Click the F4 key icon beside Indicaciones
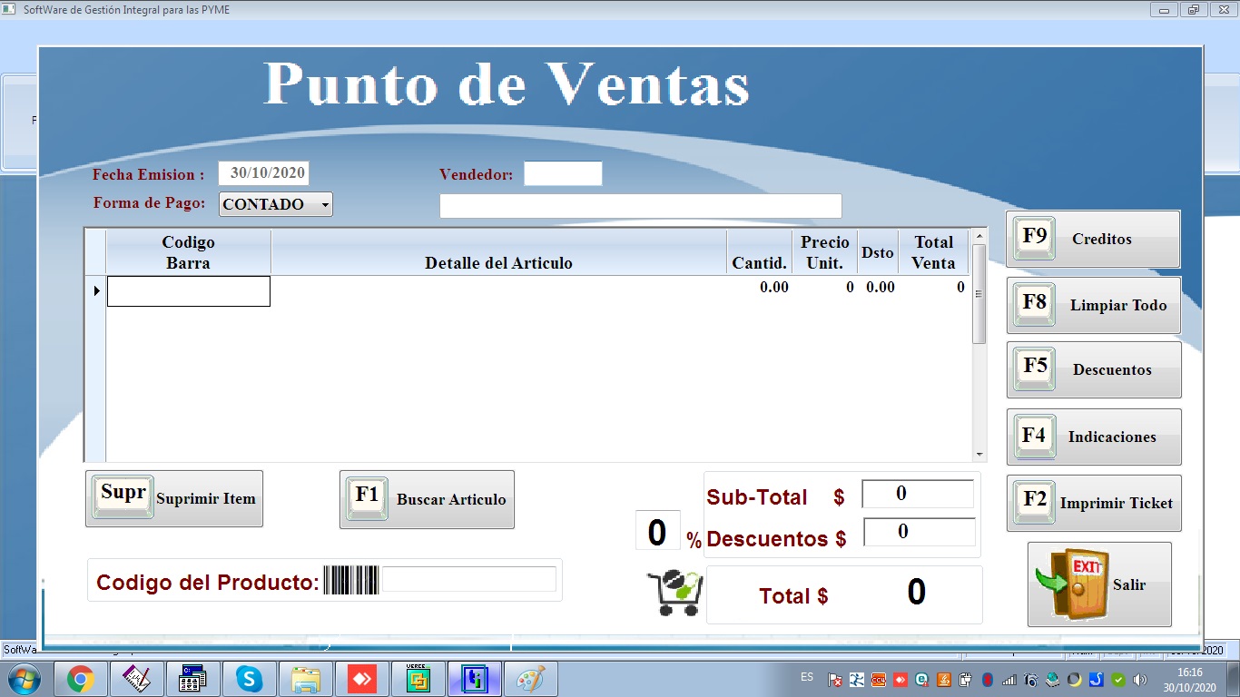 pos(1035,436)
